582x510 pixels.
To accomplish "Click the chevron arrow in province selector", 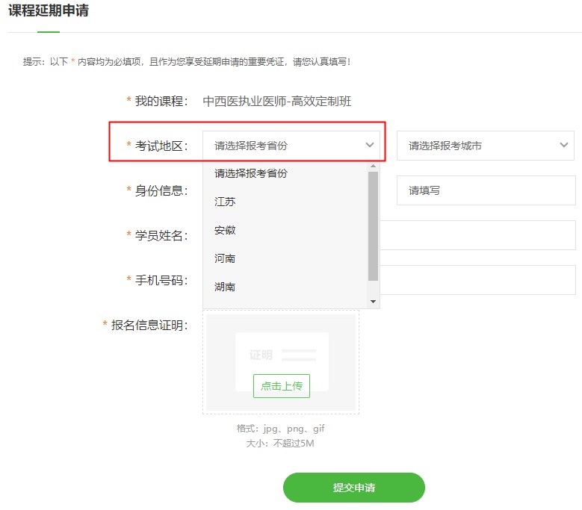I will (x=369, y=146).
